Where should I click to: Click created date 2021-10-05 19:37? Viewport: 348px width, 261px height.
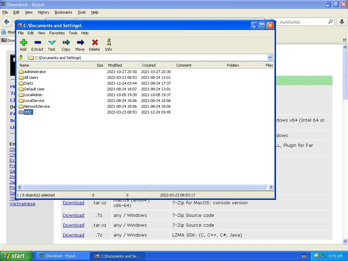[156, 95]
